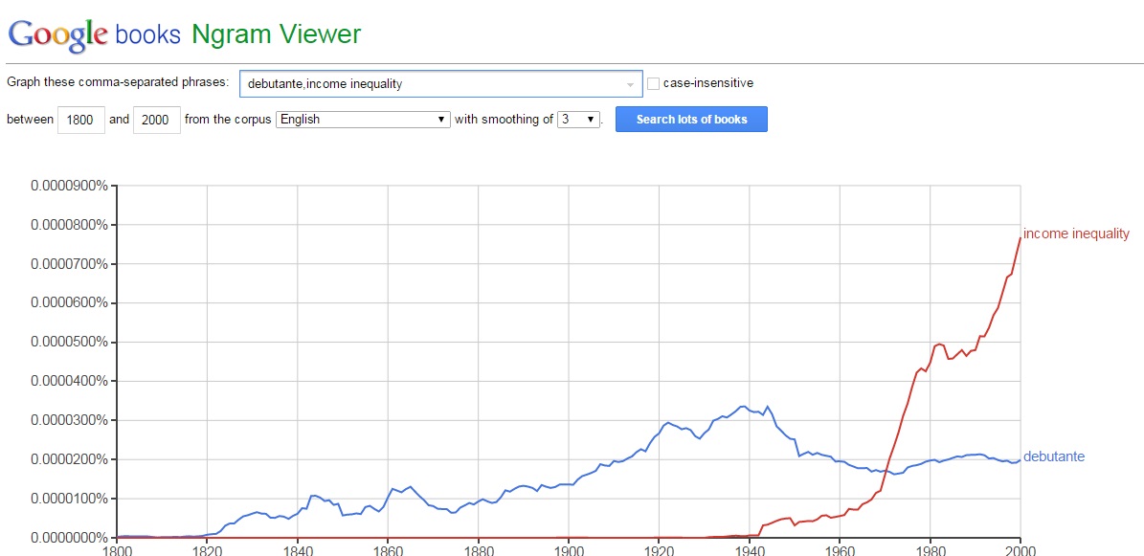This screenshot has width=1144, height=556.
Task: Click the start year field showing 1800
Action: (x=81, y=120)
